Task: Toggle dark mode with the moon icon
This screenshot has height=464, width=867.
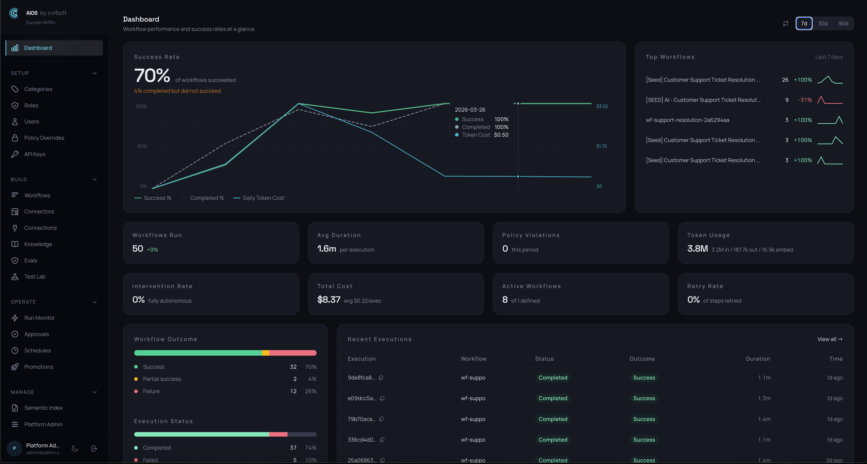Action: [x=74, y=448]
